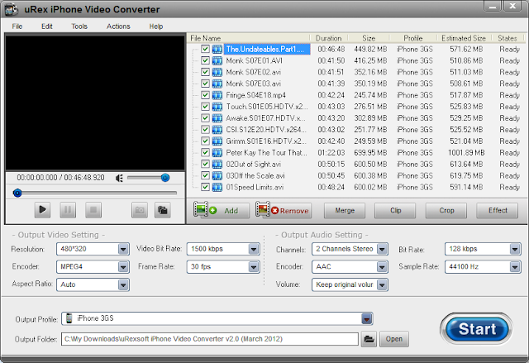Open the File menu

click(x=17, y=26)
